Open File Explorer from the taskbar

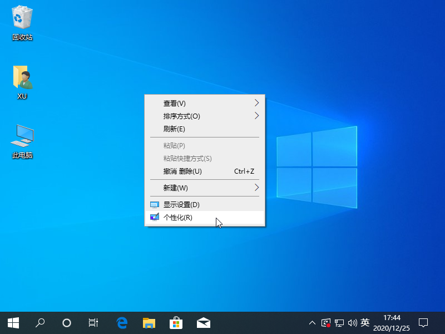(149, 322)
